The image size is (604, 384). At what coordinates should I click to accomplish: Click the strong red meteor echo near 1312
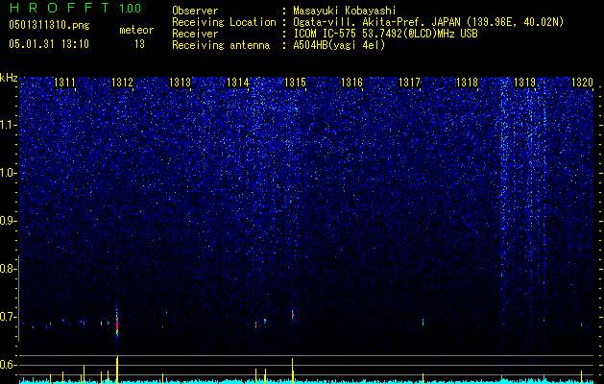[117, 325]
